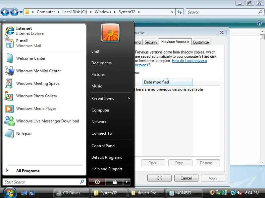Click the Start Search magnifier icon
Image resolution: width=265 pixels, height=198 pixels.
[82, 182]
